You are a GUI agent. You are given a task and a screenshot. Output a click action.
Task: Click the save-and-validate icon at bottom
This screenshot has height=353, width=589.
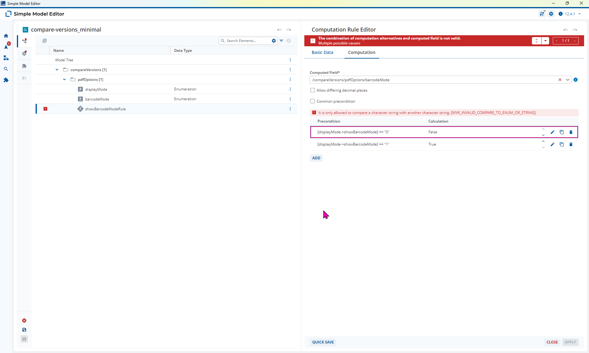[24, 330]
